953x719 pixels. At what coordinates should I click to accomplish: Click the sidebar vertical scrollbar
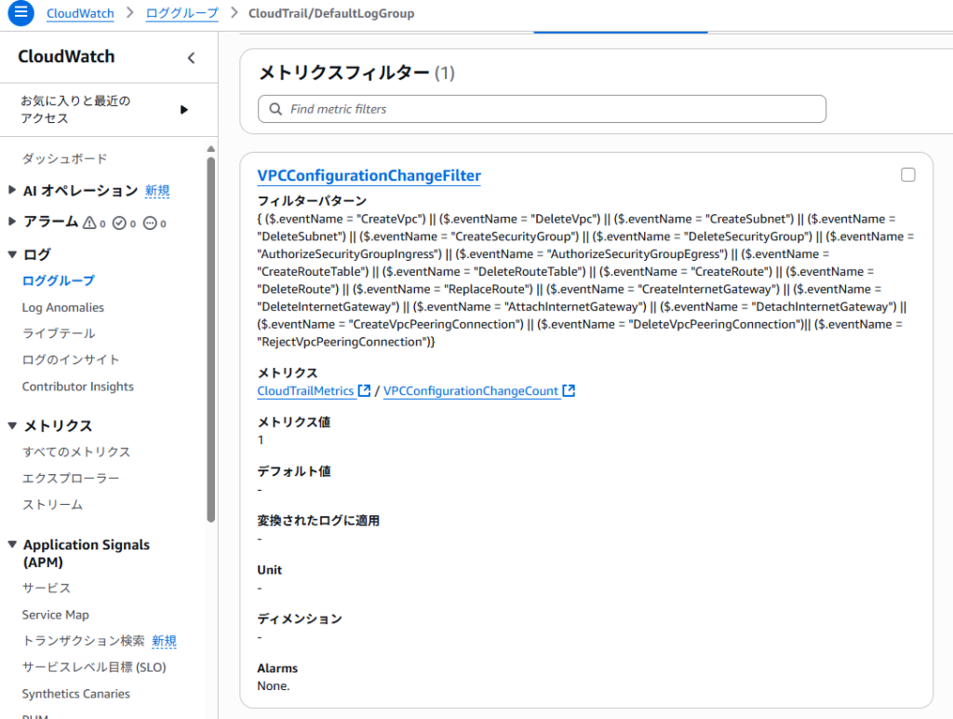point(211,339)
